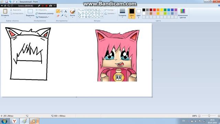Screen dimensions: 220x124
Task: Pick the black color swatch
Action: click(x=144, y=10)
